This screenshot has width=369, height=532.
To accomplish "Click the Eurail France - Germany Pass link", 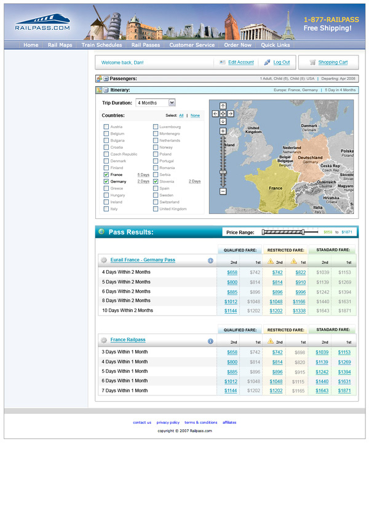I will (143, 260).
